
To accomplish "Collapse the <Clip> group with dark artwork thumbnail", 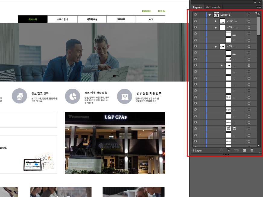I will pos(216,47).
